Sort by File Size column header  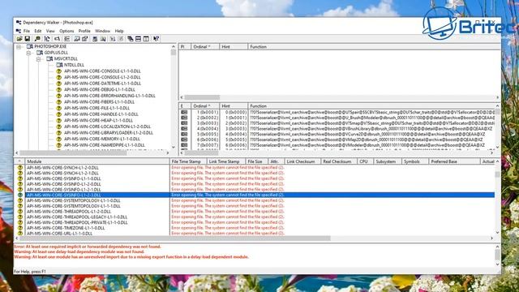[x=256, y=161]
